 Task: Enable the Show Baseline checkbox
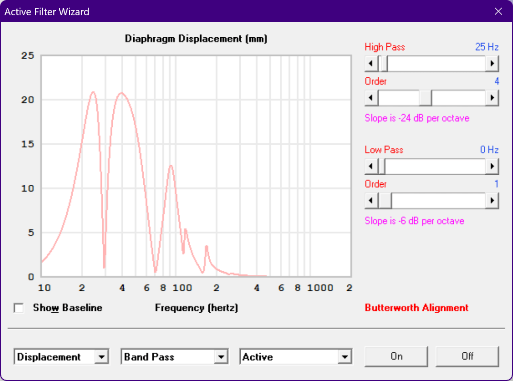pyautogui.click(x=19, y=308)
